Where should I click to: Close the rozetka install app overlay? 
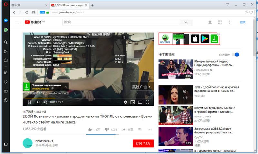click(66, 87)
